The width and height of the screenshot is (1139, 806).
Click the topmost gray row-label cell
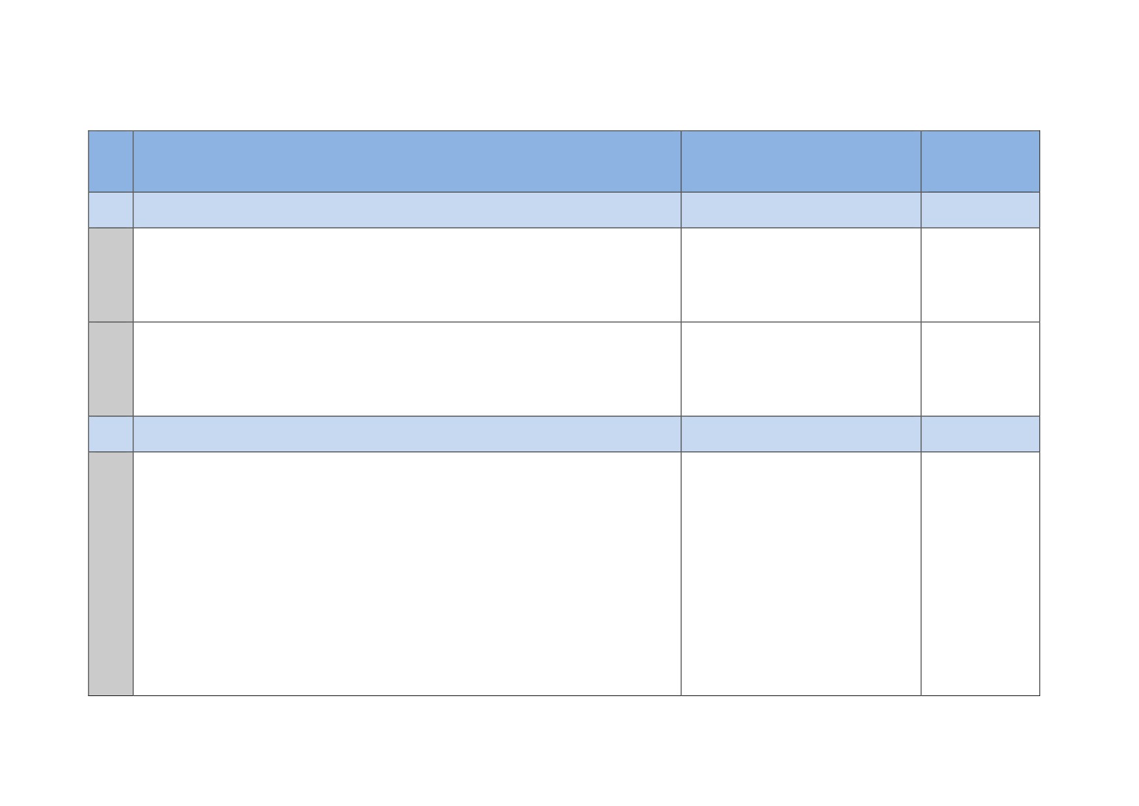point(111,275)
